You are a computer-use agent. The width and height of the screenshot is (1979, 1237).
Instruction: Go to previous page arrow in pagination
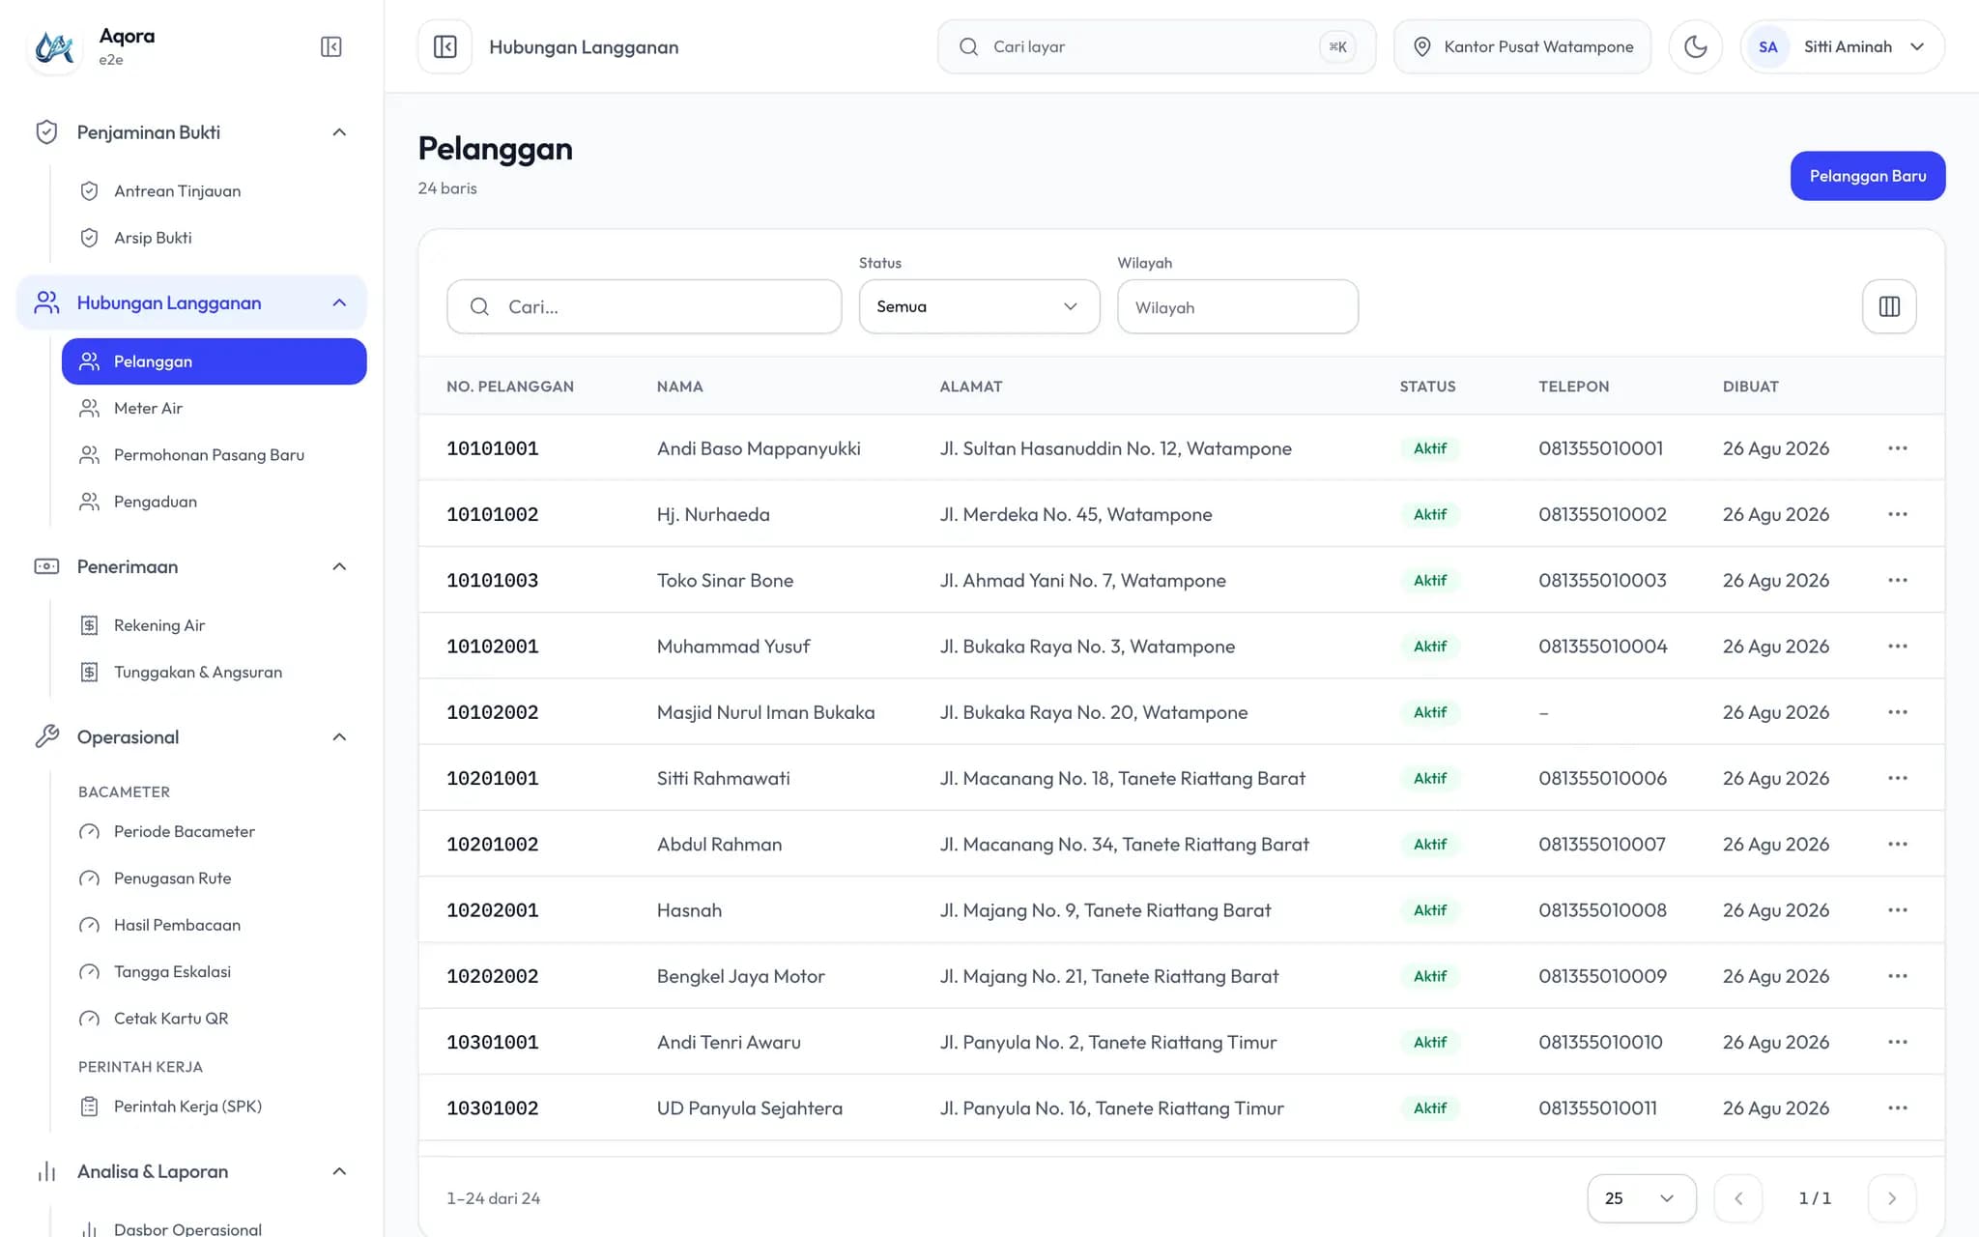pos(1737,1198)
